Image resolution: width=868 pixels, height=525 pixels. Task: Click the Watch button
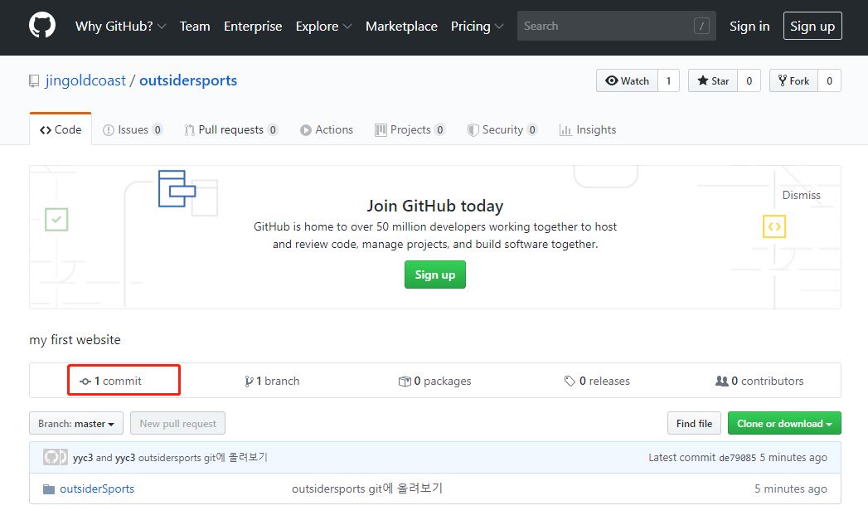click(x=628, y=80)
